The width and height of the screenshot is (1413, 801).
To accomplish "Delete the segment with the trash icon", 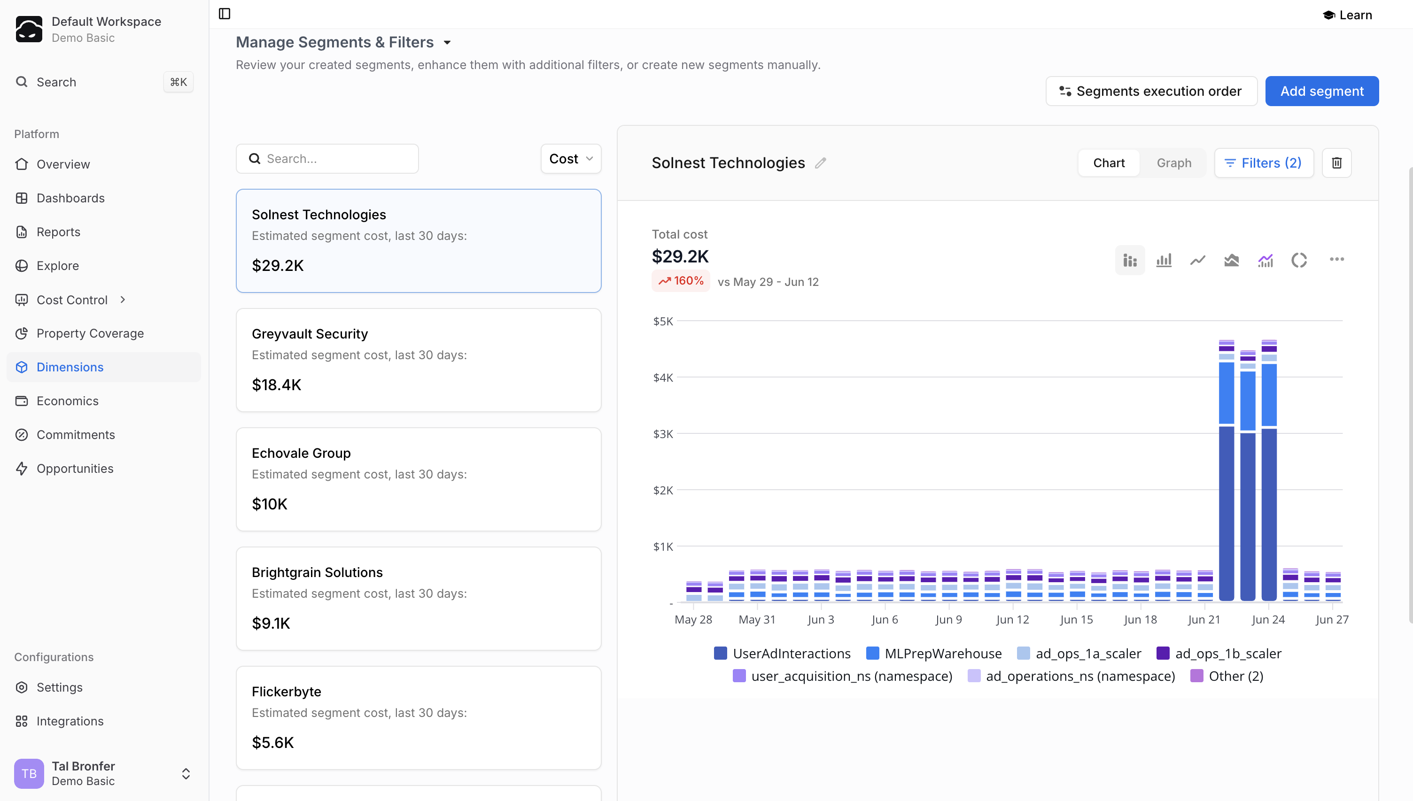I will [x=1336, y=163].
